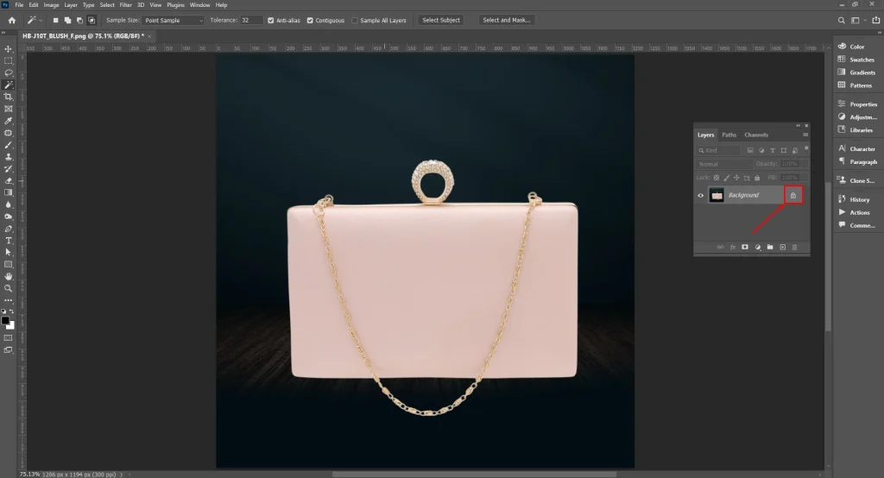The width and height of the screenshot is (884, 478).
Task: Toggle Lock all padlock in Lock row
Action: [757, 178]
